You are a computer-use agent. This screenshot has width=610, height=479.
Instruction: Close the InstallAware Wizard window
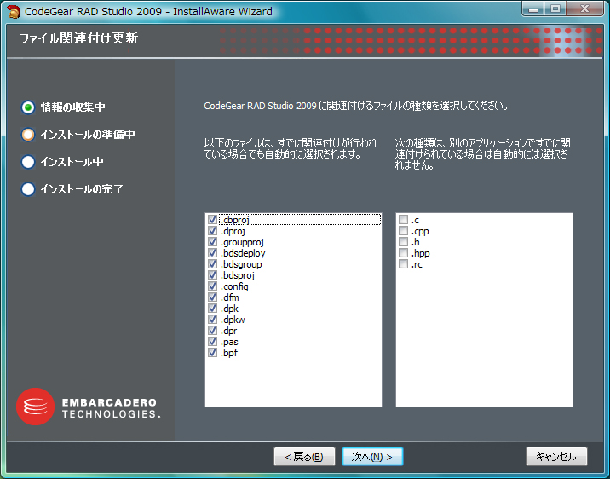point(584,9)
